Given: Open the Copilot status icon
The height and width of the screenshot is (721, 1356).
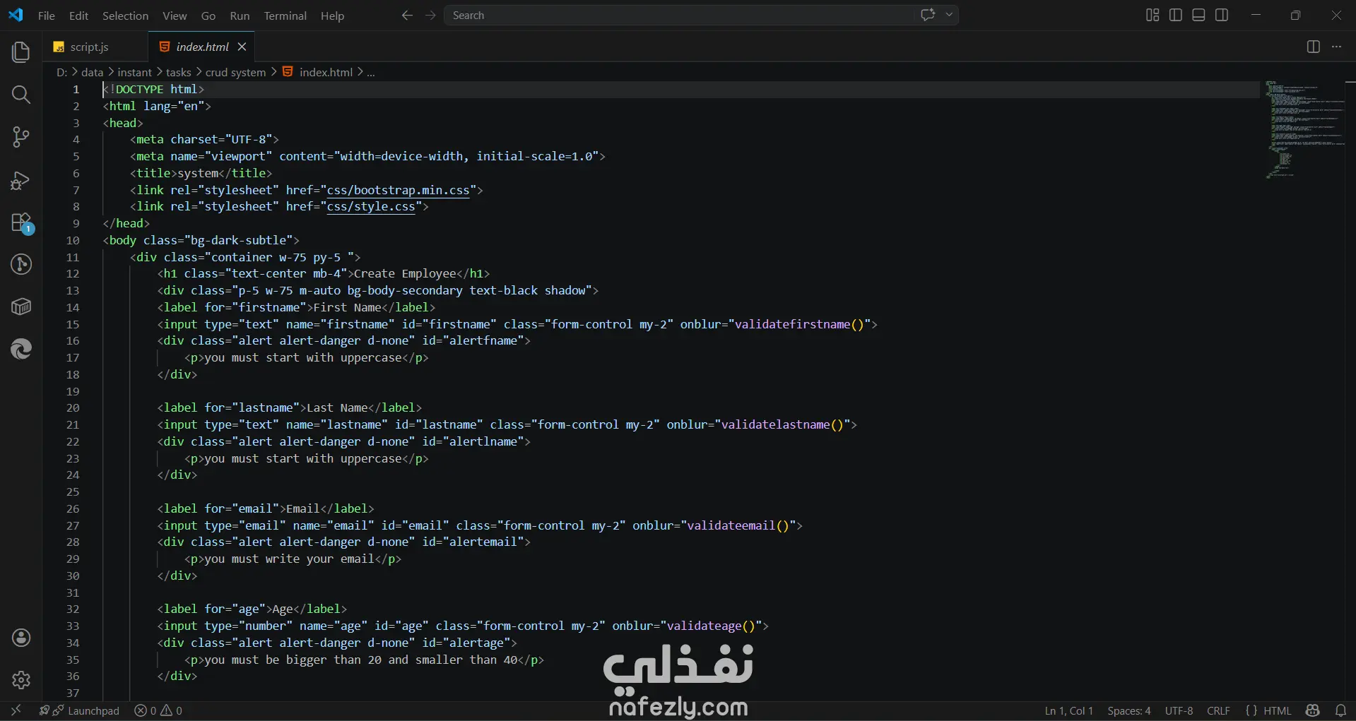Looking at the screenshot, I should [x=1313, y=710].
